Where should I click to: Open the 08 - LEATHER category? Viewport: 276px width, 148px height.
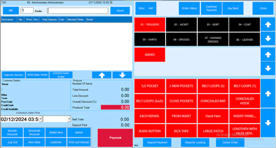[244, 39]
